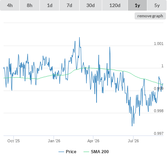Click the Apr '26 axis tick label
The height and width of the screenshot is (161, 167).
pyautogui.click(x=93, y=141)
